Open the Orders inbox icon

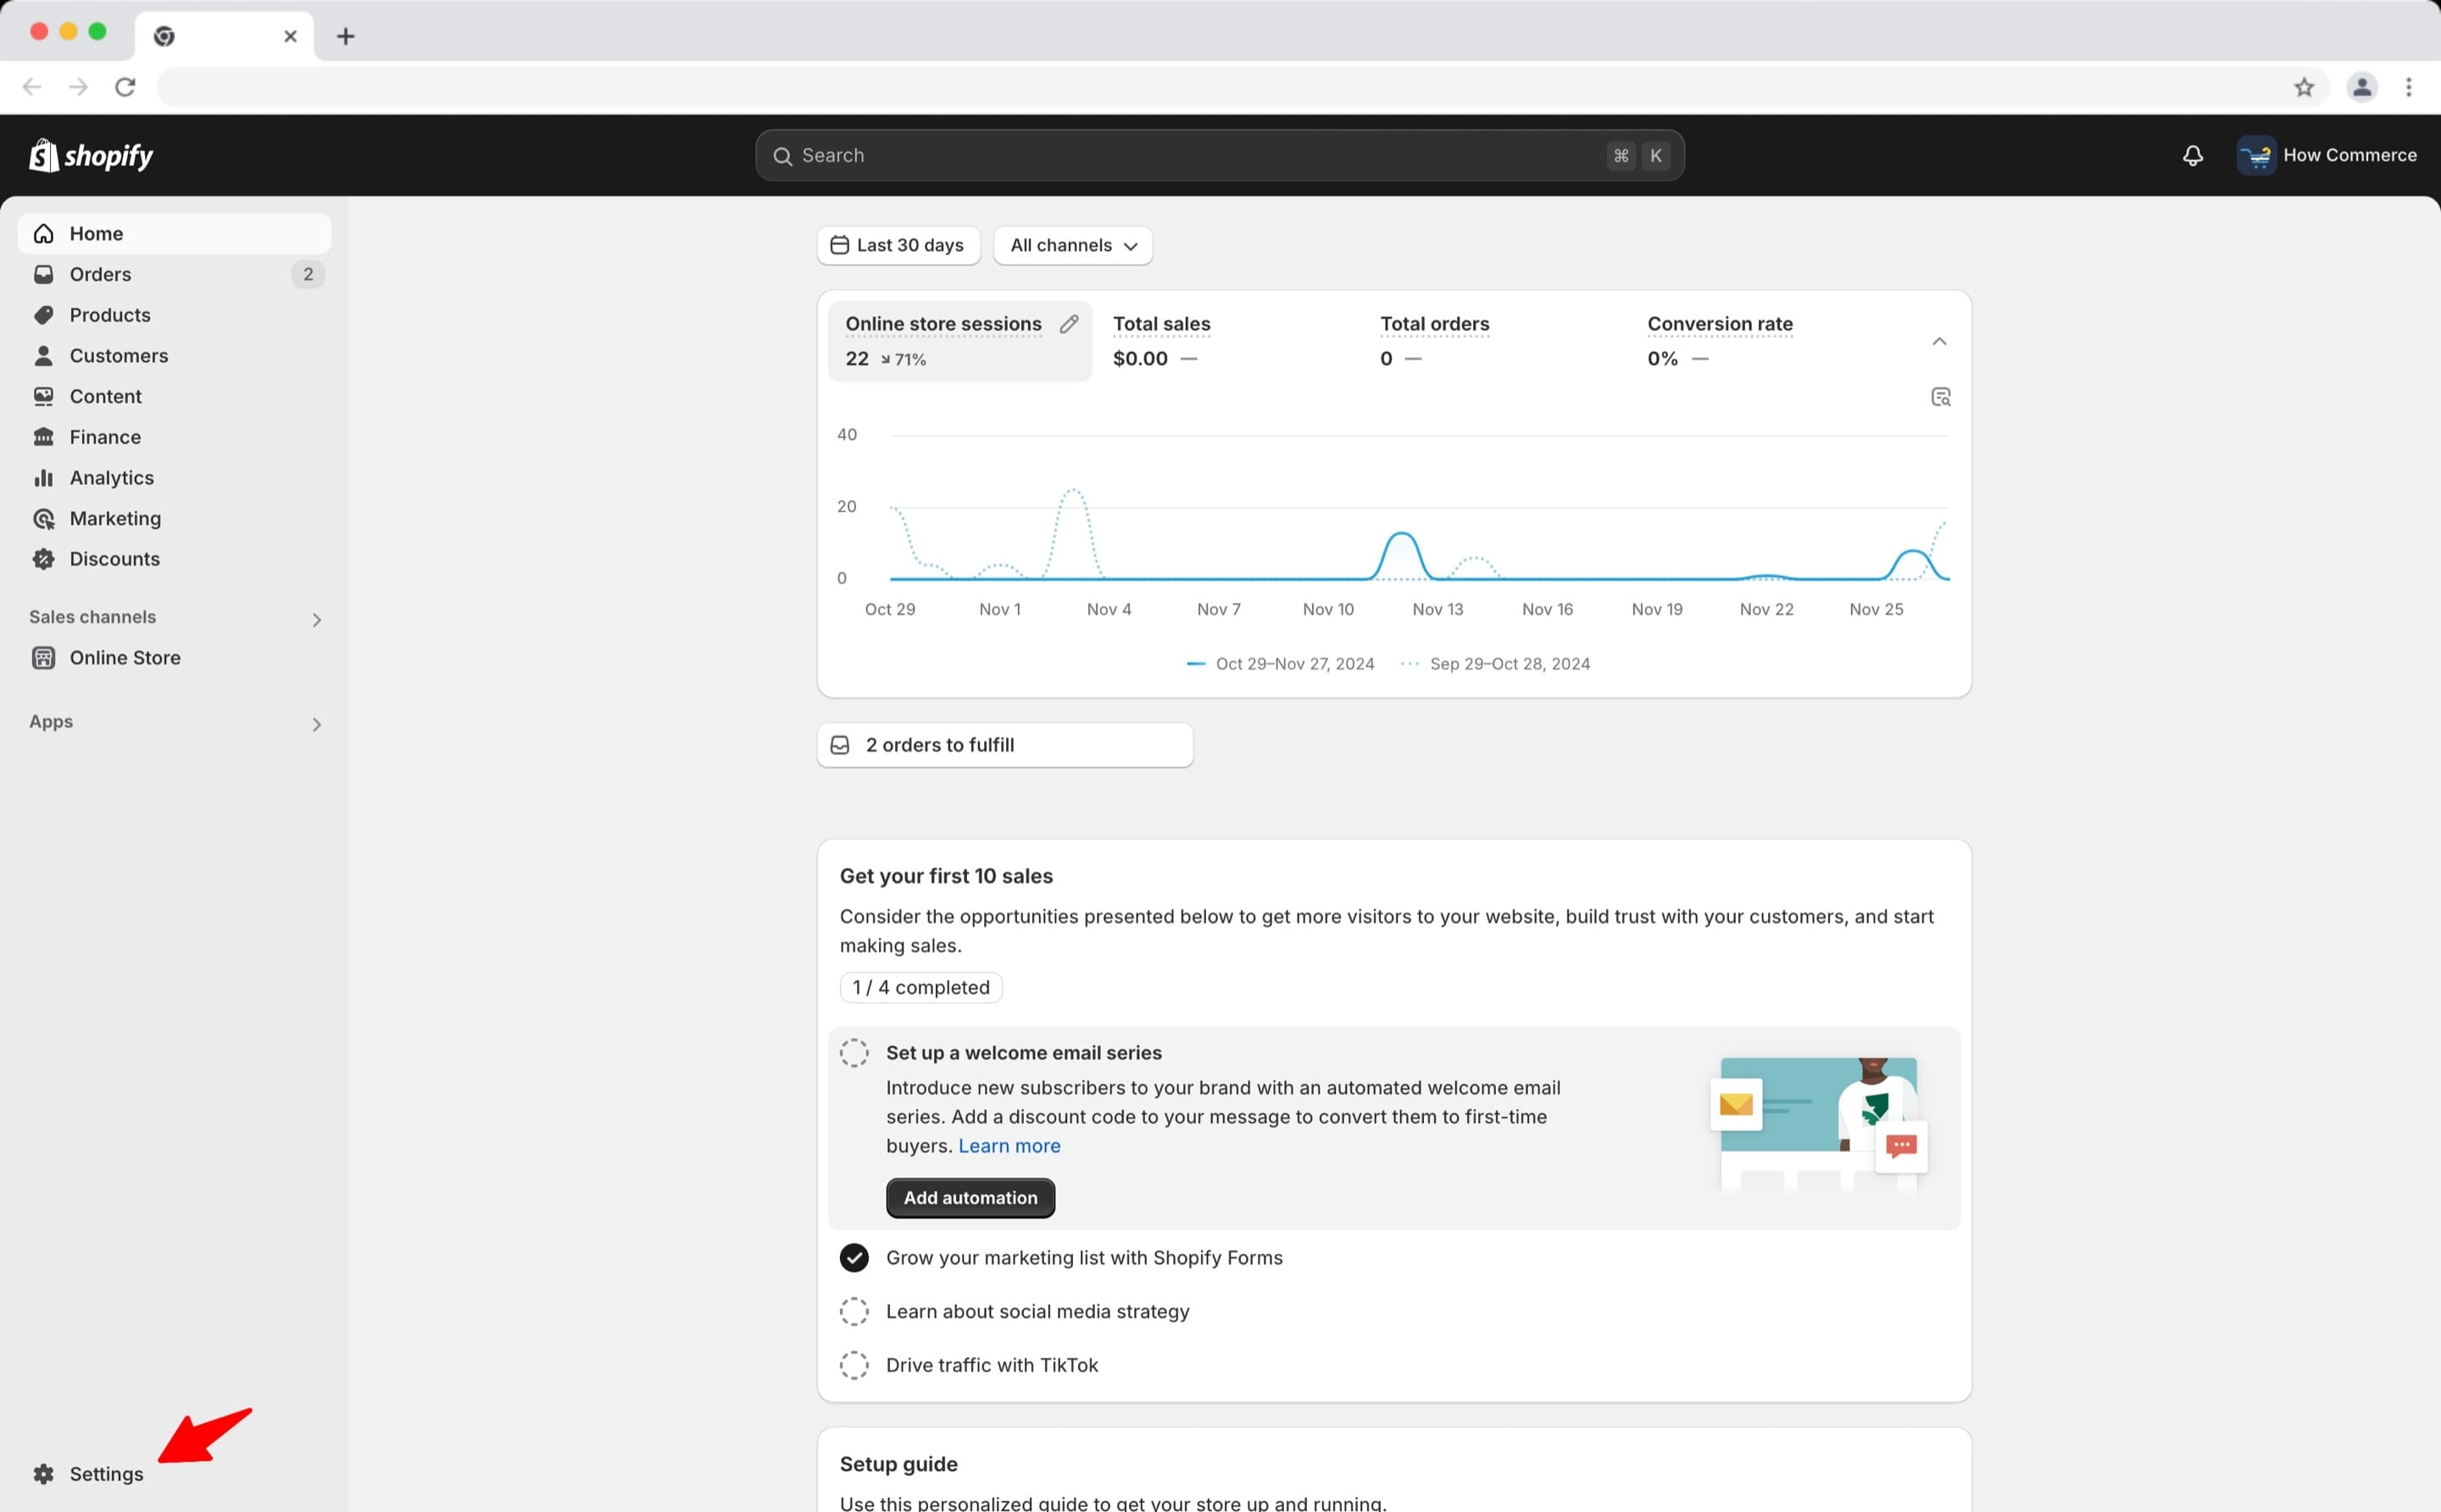[44, 274]
